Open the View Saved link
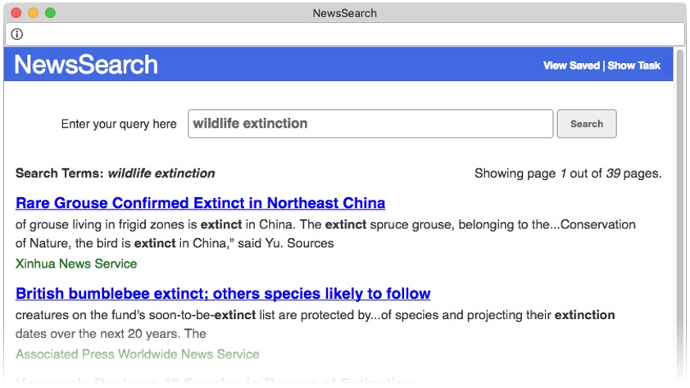690x388 pixels. tap(571, 65)
